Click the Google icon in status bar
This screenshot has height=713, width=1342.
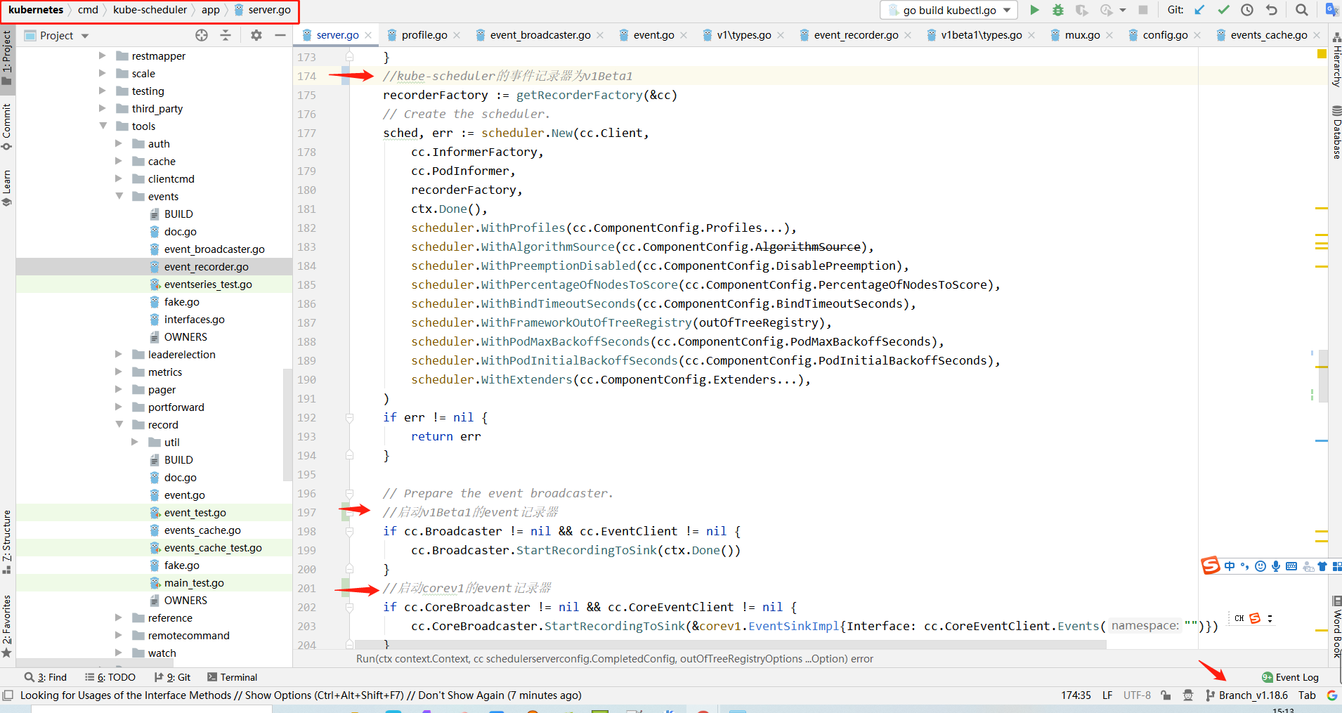tap(1331, 695)
